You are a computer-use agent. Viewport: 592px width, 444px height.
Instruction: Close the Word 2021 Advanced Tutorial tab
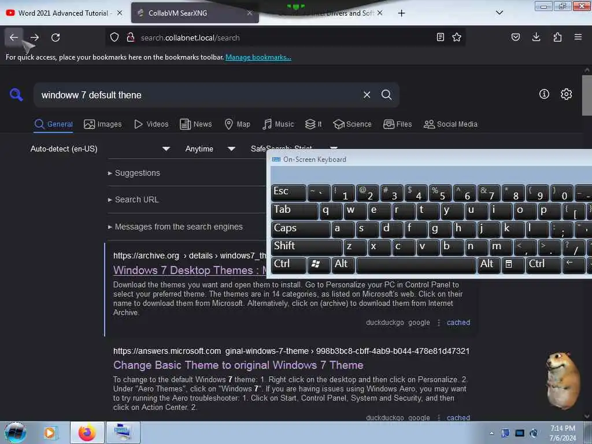click(x=120, y=13)
